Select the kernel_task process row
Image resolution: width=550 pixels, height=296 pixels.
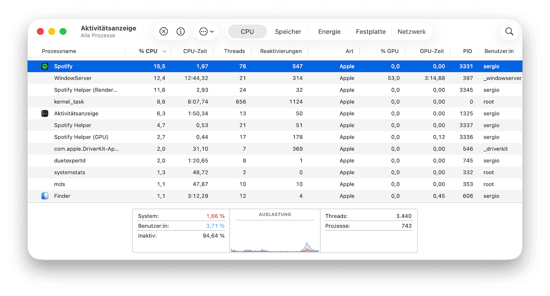pyautogui.click(x=69, y=102)
